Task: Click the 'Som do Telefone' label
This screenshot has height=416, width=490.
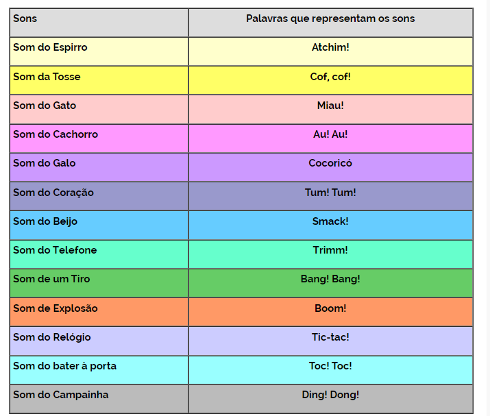Action: coord(55,250)
